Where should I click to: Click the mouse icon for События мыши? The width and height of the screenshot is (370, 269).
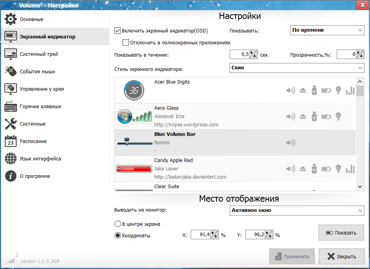[10, 72]
